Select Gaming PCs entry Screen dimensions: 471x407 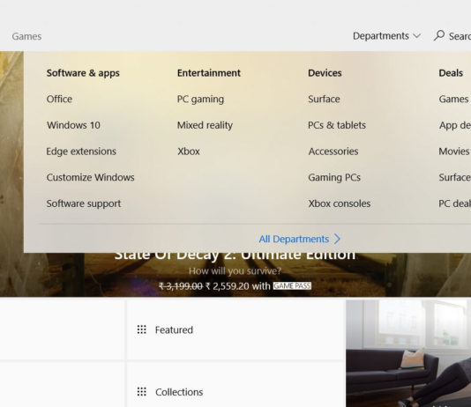(334, 178)
